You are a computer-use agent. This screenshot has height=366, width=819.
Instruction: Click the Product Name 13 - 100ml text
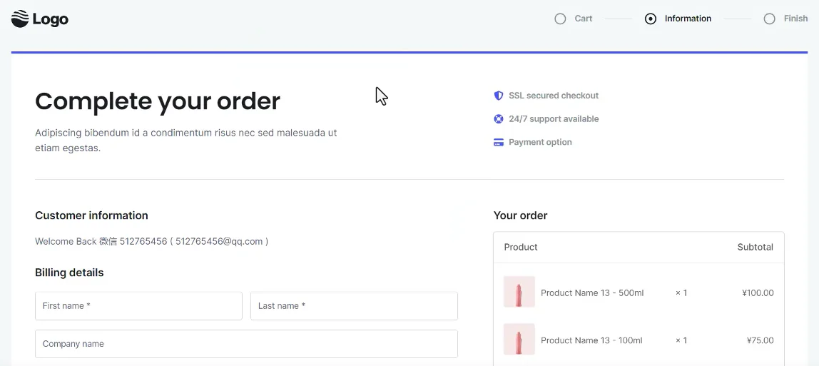(x=591, y=340)
